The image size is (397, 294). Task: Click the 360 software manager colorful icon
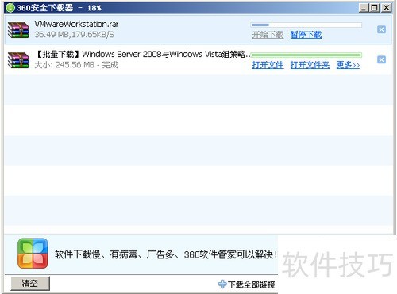[33, 254]
